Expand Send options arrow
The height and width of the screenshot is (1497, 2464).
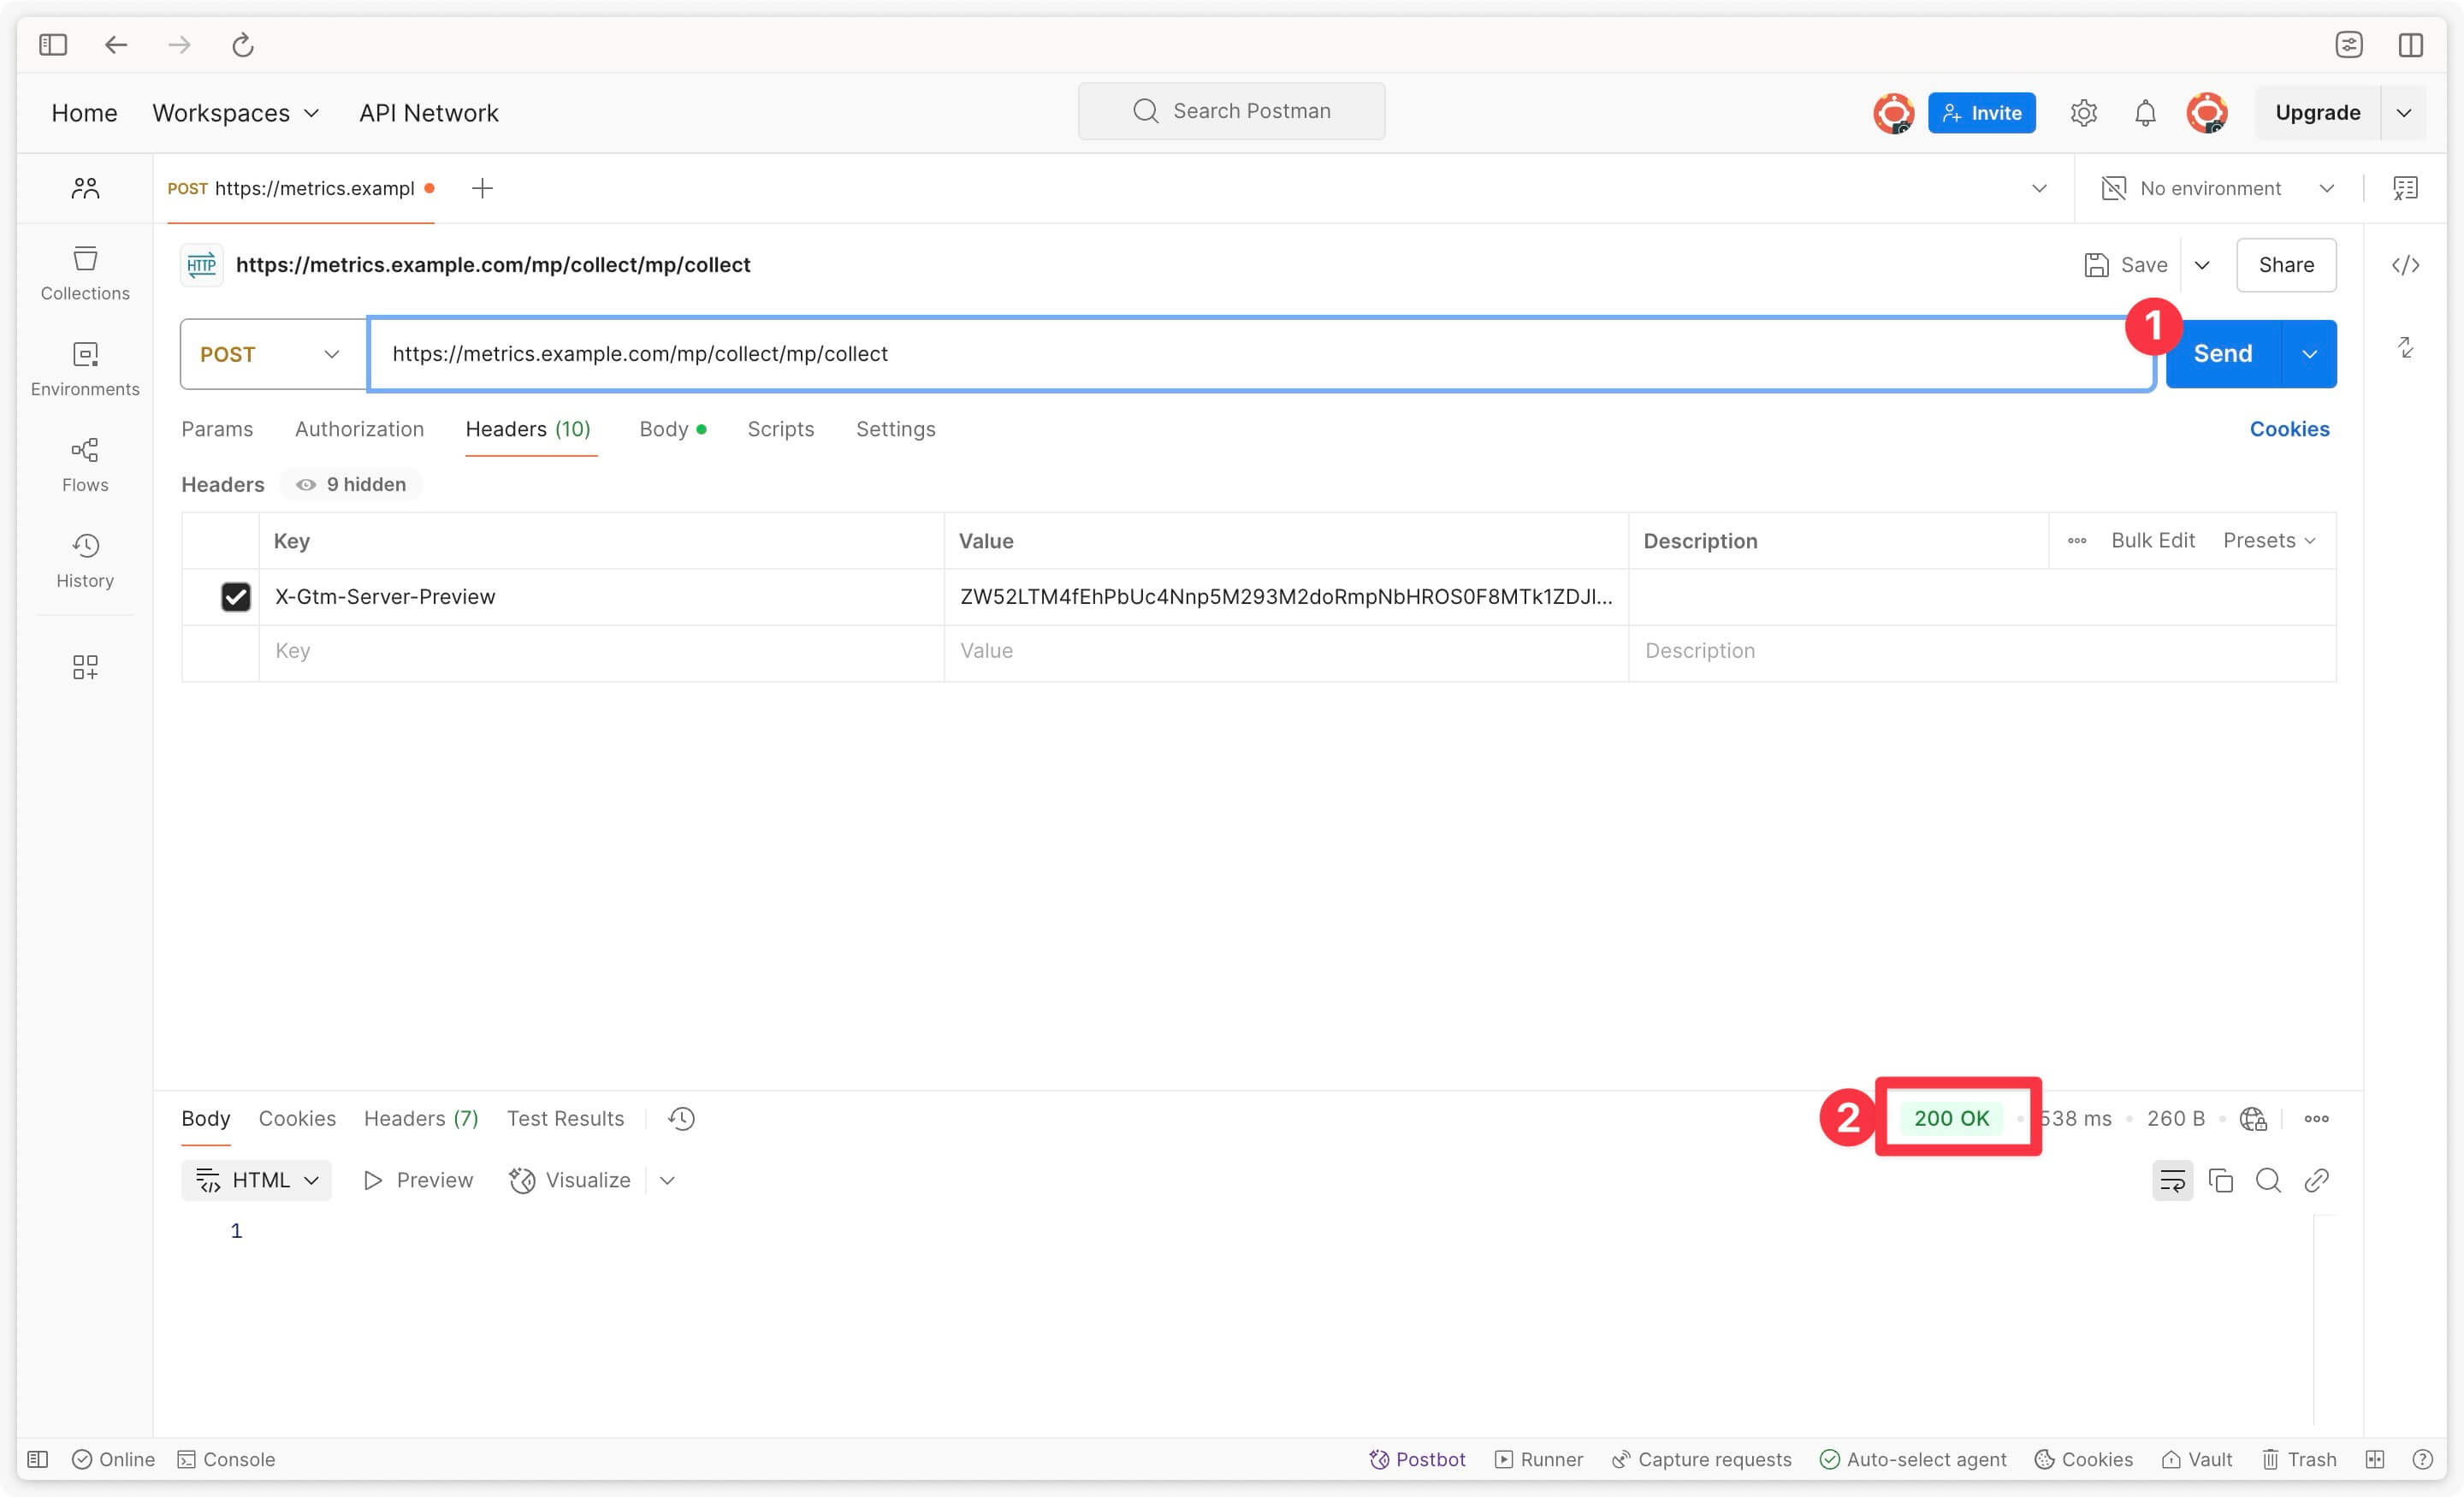[x=2309, y=354]
